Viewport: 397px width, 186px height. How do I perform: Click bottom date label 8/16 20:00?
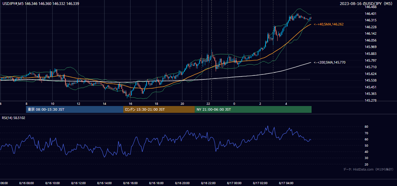(x=182, y=183)
